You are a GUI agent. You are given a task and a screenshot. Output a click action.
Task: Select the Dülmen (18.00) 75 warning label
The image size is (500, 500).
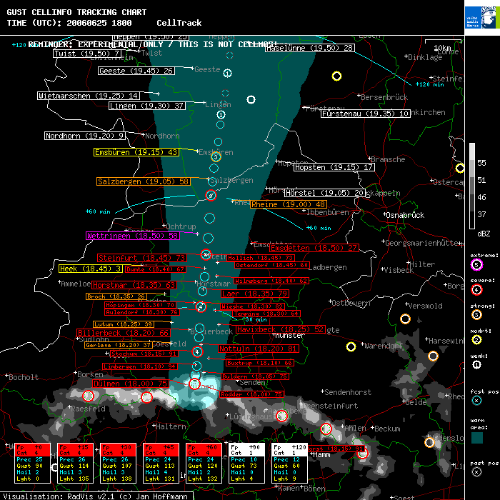(131, 384)
